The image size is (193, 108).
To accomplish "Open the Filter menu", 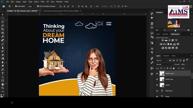I will coord(43,2).
